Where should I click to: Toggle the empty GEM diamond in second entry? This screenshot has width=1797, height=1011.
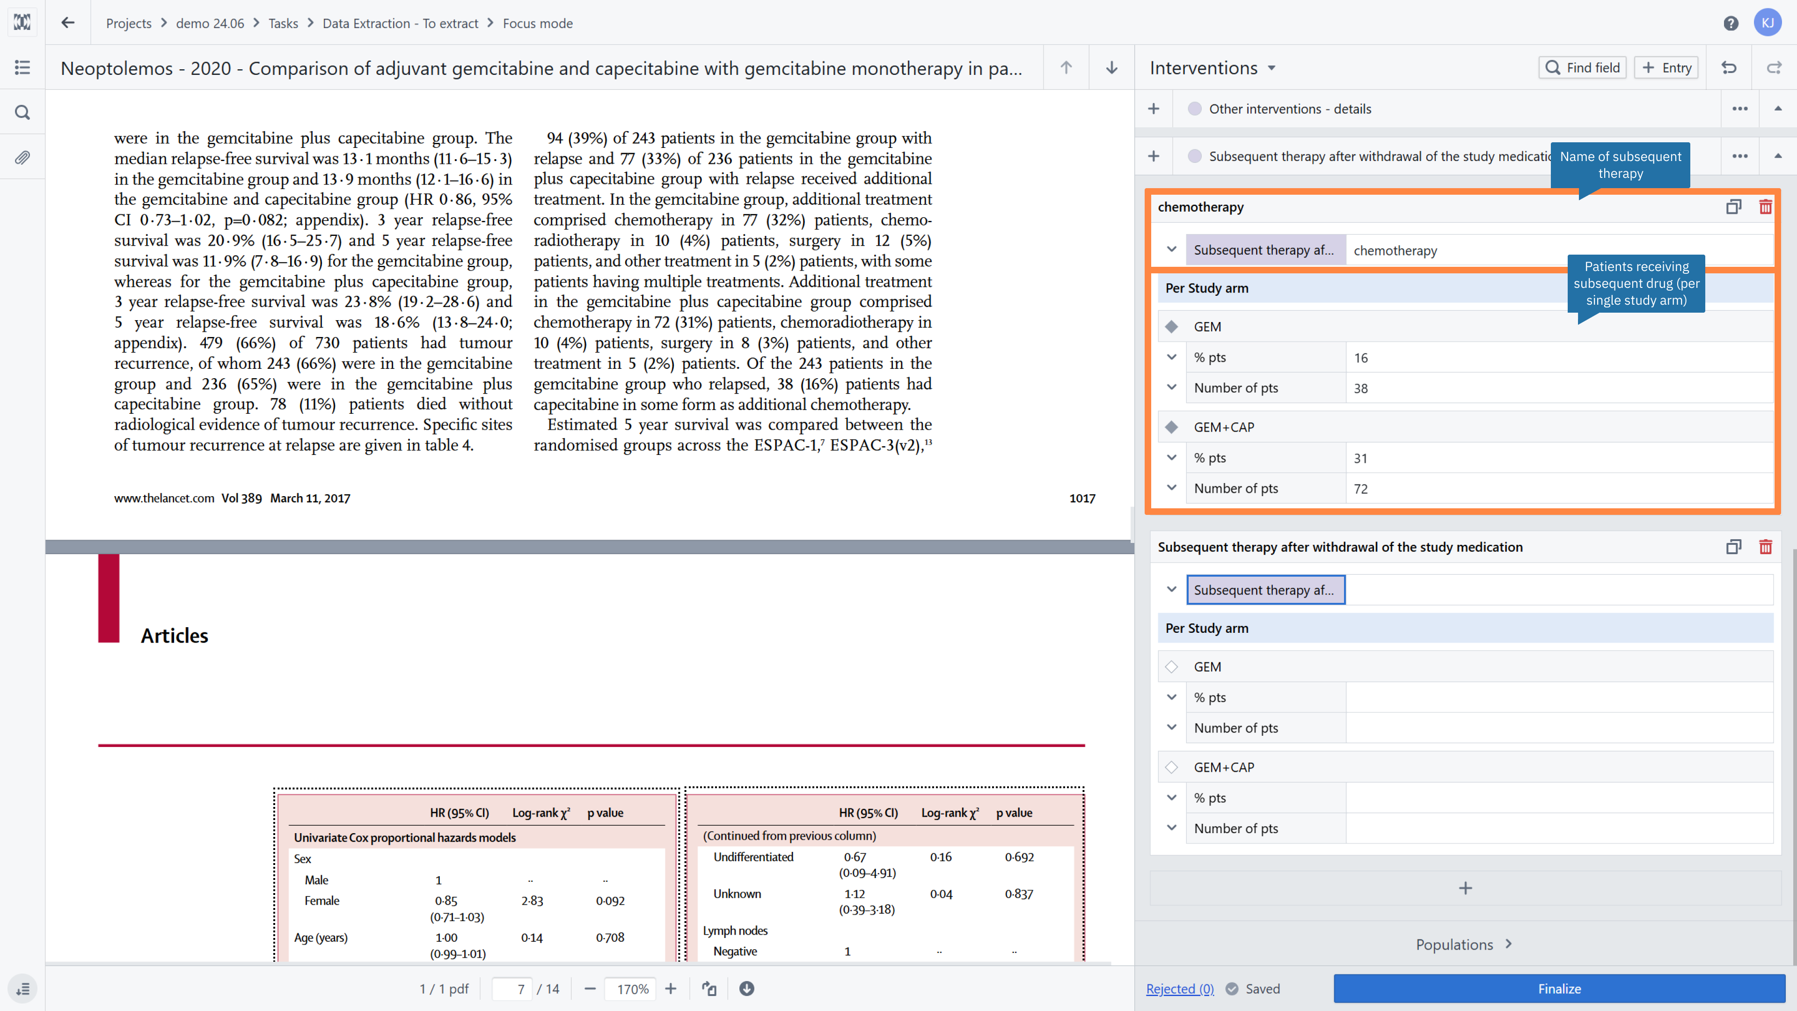[1171, 667]
